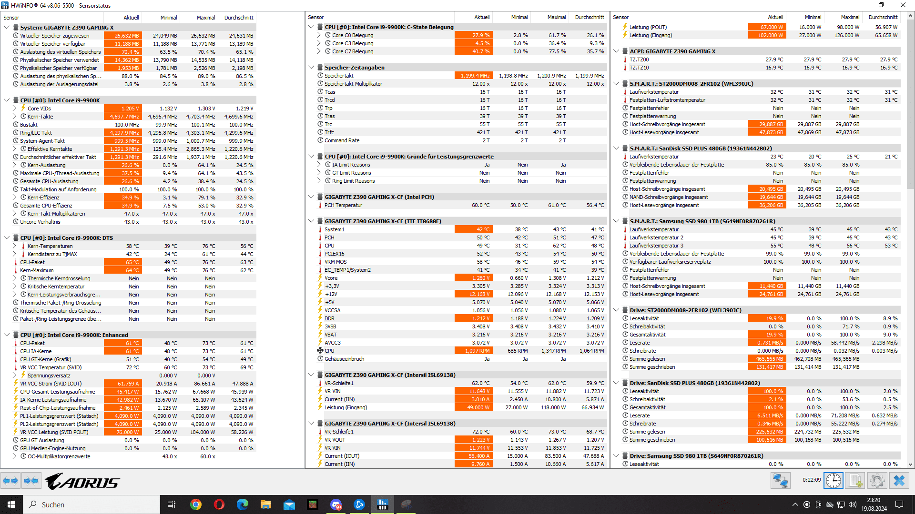915x514 pixels.
Task: Expand the Effektive Kerntakte row
Action: pyautogui.click(x=14, y=149)
